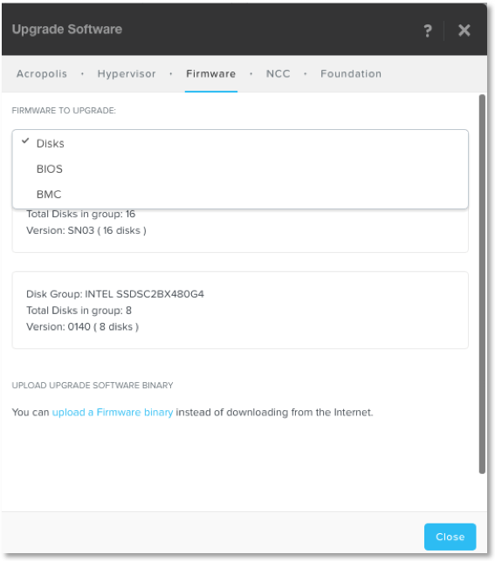The height and width of the screenshot is (561, 495).
Task: Switch to the Foundation tab
Action: coord(351,73)
